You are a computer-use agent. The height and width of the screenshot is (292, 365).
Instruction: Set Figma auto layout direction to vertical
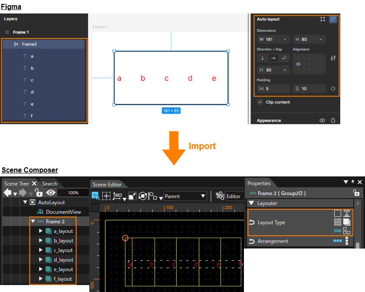(263, 58)
